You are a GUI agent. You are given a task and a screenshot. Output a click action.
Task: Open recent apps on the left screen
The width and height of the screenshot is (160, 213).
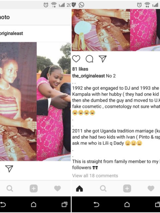(x=64, y=204)
